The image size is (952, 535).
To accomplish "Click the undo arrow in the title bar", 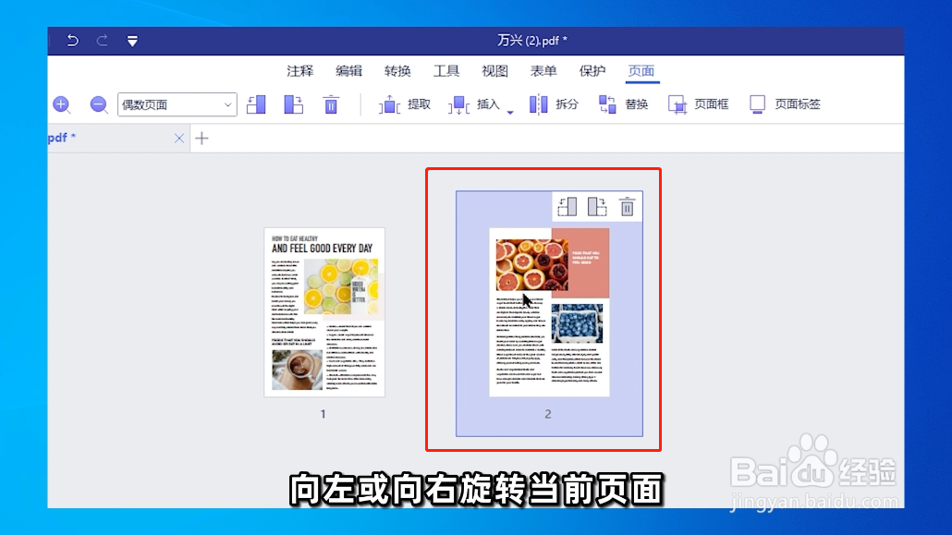I will coord(72,40).
